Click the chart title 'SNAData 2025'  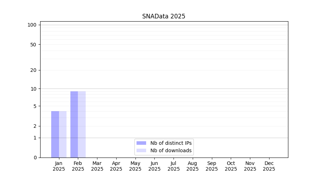coord(164,16)
